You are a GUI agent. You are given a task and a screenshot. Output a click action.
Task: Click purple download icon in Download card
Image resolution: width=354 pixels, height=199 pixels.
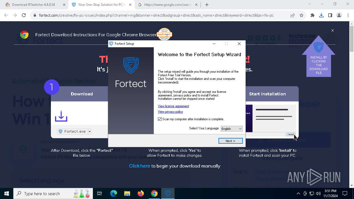(61, 116)
